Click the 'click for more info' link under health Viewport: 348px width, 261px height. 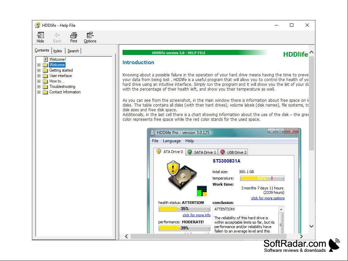pyautogui.click(x=197, y=215)
